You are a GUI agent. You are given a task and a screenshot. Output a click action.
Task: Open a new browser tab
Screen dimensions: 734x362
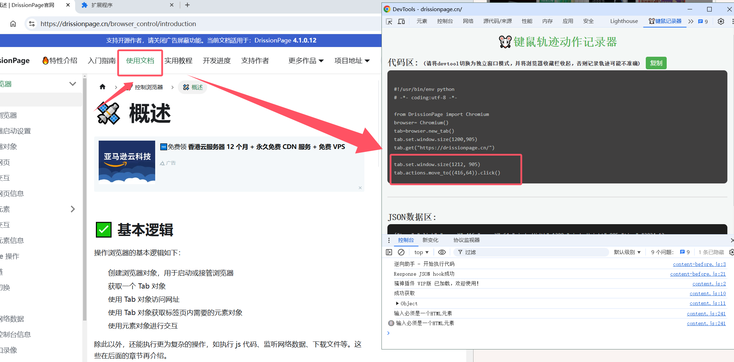point(187,5)
